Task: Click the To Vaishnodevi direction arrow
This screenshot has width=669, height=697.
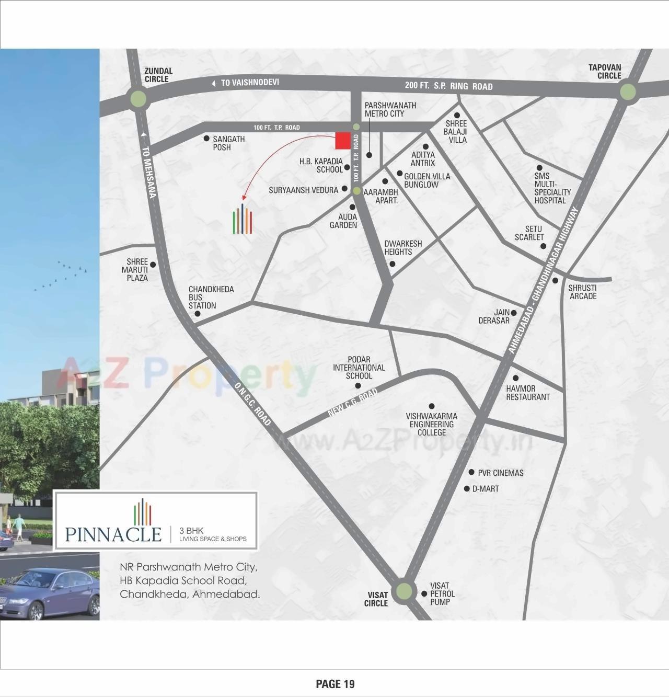Action: [213, 84]
